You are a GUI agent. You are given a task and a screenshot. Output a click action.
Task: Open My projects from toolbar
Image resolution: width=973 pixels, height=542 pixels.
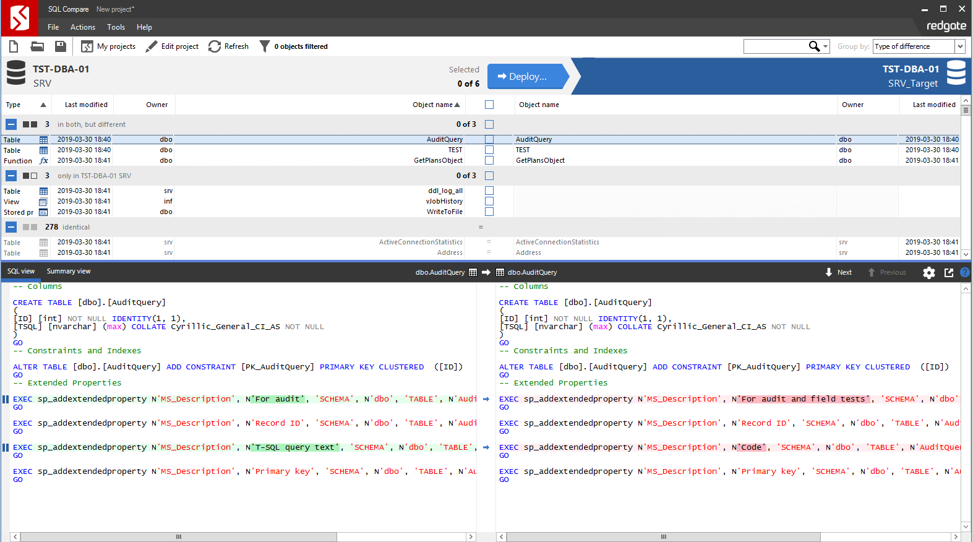point(108,46)
